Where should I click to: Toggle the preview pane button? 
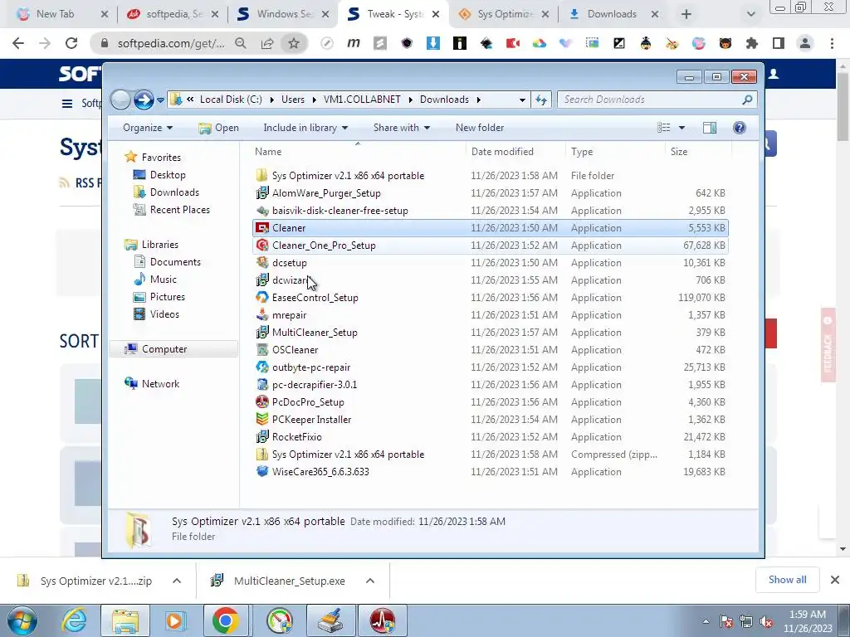coord(709,128)
